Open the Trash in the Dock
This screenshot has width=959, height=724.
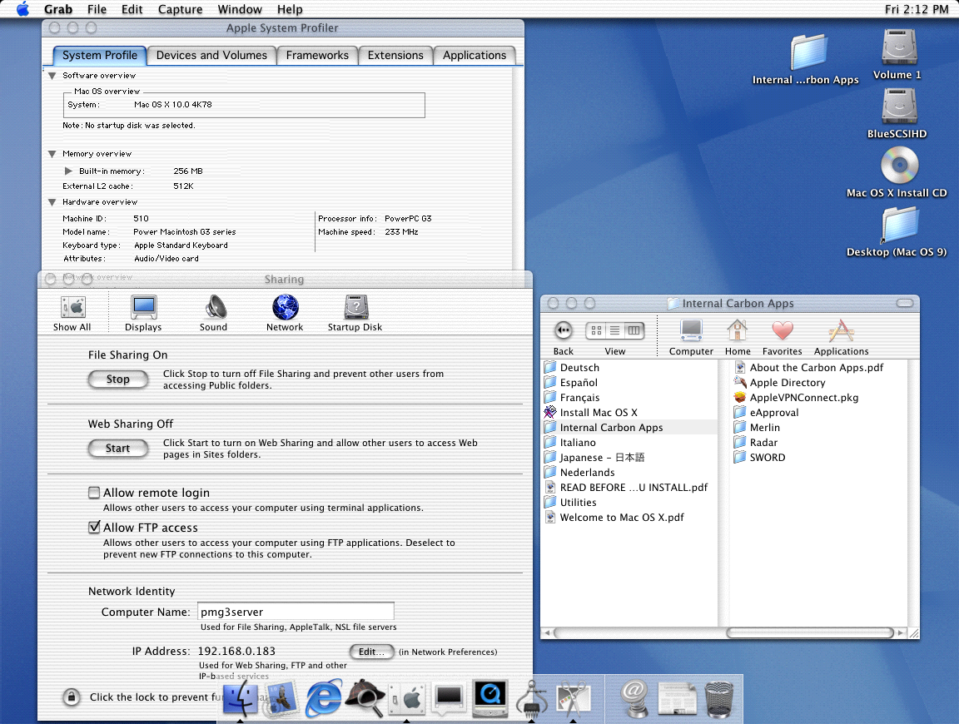coord(718,698)
